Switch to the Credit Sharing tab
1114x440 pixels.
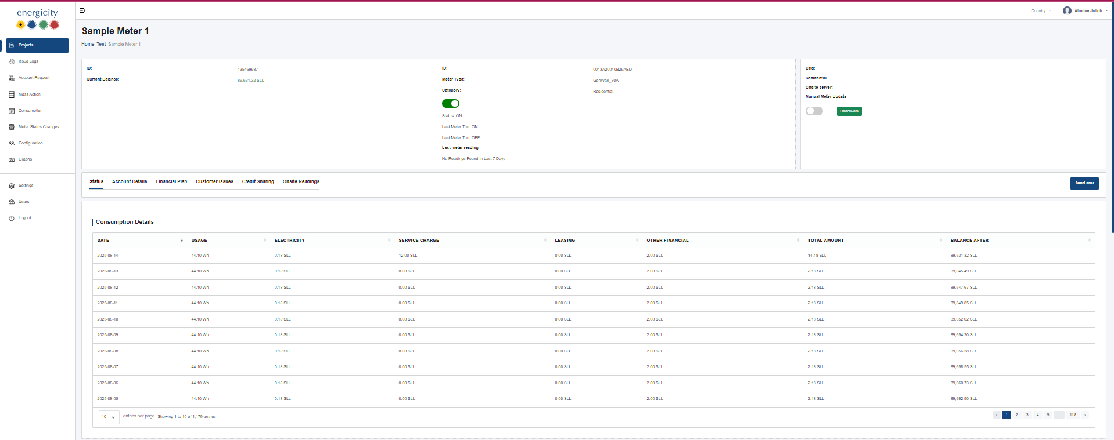pyautogui.click(x=258, y=182)
